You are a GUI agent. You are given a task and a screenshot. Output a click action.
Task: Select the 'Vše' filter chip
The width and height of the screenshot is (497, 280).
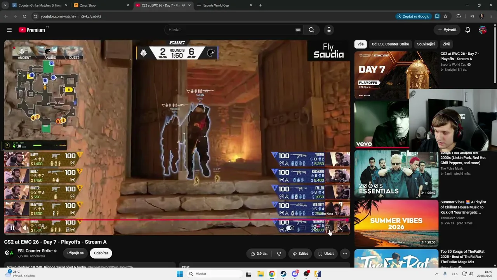tap(360, 44)
